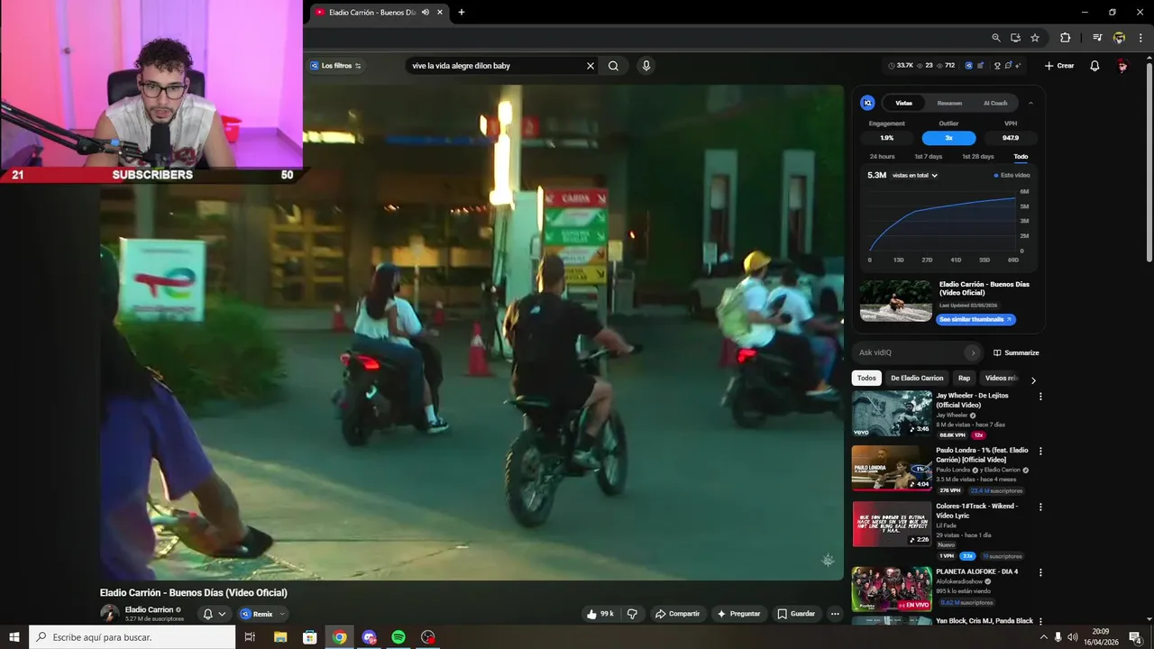Collapse the vidIQ panel with the chevron

click(1030, 103)
